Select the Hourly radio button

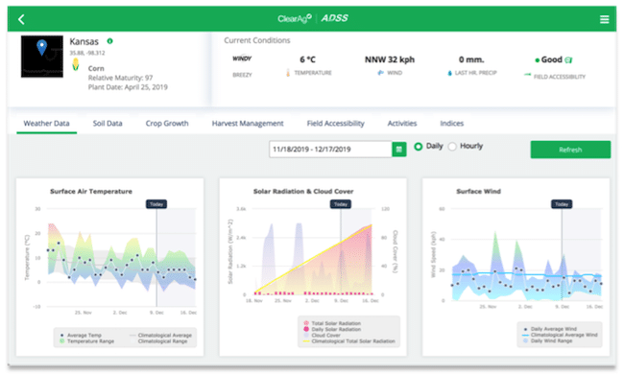coord(452,147)
